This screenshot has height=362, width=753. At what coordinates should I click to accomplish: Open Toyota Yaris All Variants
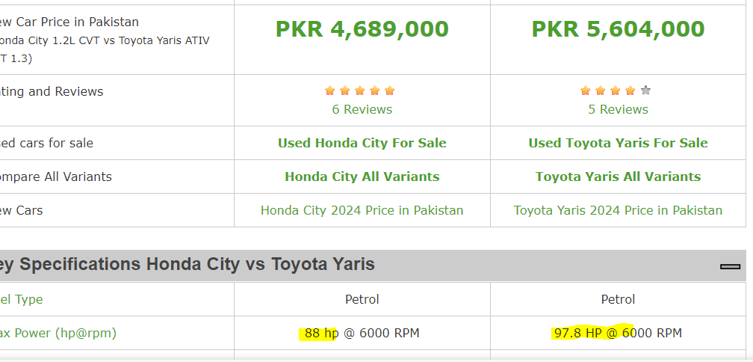618,177
